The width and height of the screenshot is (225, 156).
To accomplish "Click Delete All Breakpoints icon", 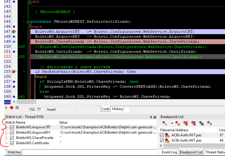I will click(x=186, y=123).
